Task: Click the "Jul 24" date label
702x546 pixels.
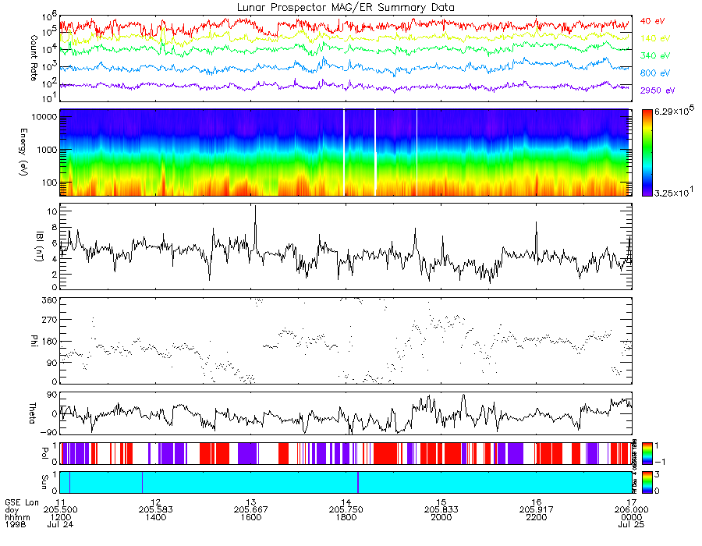Action: click(x=60, y=524)
